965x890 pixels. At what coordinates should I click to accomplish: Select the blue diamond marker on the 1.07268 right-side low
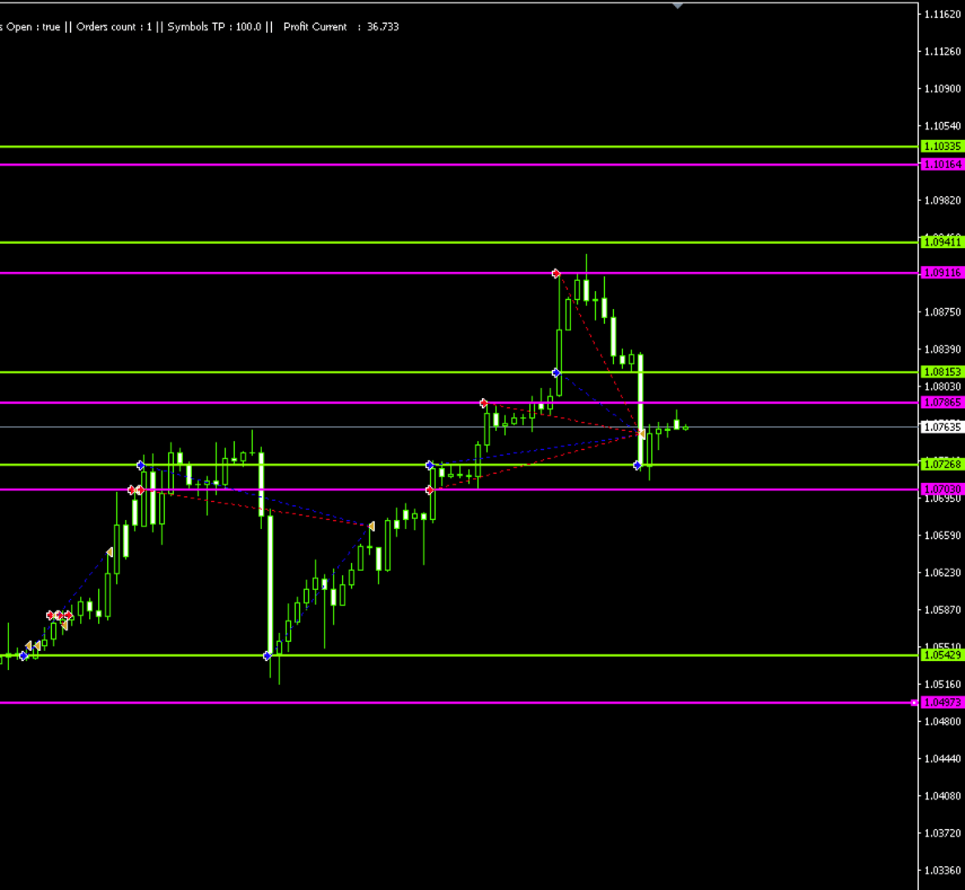637,465
